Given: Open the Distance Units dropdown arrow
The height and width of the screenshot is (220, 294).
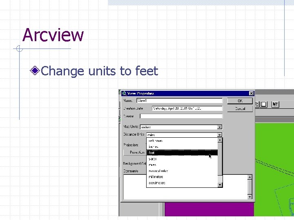Looking at the screenshot, I should (220, 135).
